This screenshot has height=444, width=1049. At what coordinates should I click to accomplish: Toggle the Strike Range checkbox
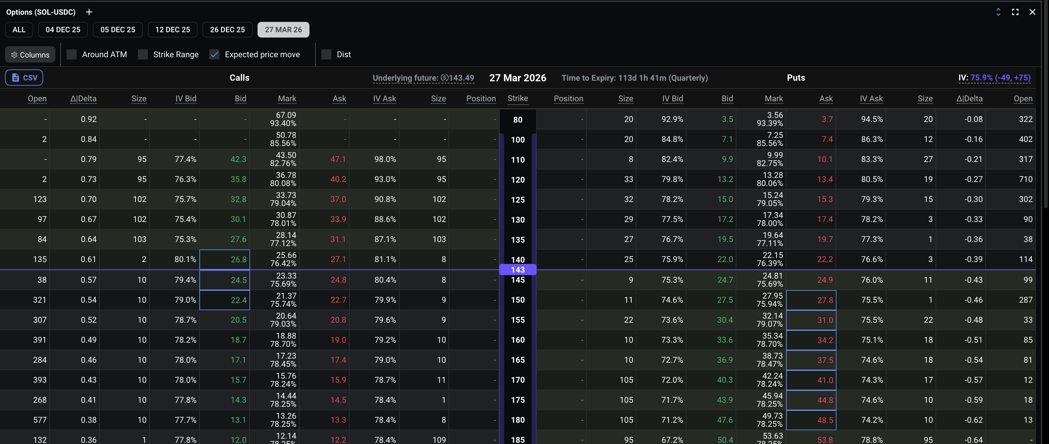(x=143, y=55)
